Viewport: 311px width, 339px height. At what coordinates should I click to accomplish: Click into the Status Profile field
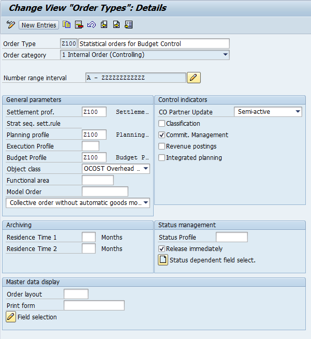click(x=231, y=237)
